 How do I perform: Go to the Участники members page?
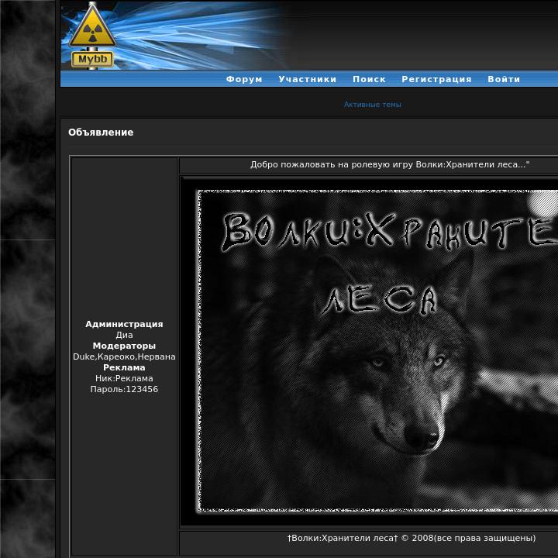(308, 79)
